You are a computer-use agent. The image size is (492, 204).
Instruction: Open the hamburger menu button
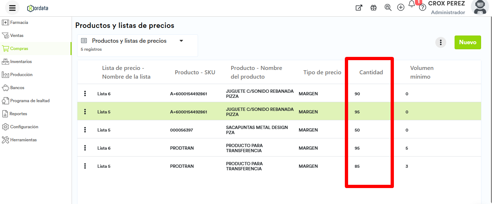[12, 8]
